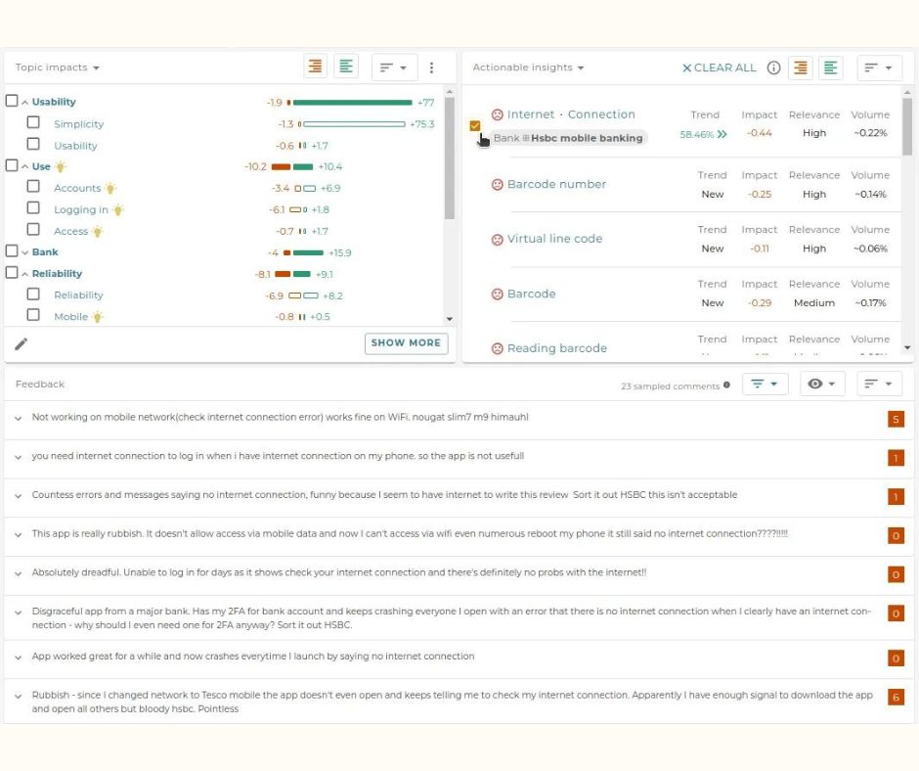This screenshot has height=771, width=919.
Task: Select orange right-aligned view in Topic impacts
Action: click(315, 67)
